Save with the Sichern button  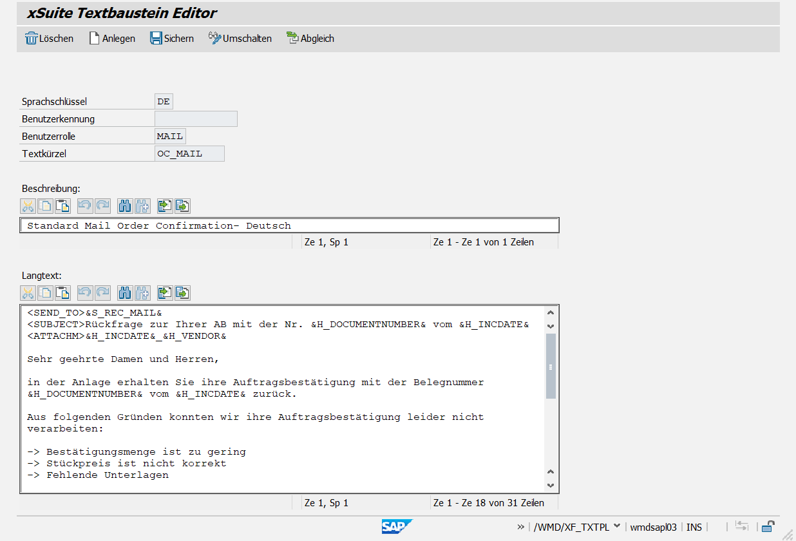171,39
